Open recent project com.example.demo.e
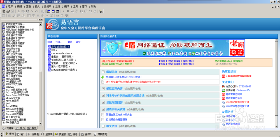Viewport: 280px width, 137px height. [x=60, y=53]
